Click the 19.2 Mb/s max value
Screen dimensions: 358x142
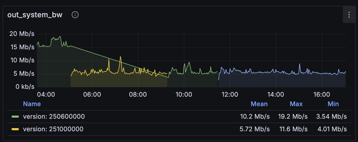coord(293,117)
